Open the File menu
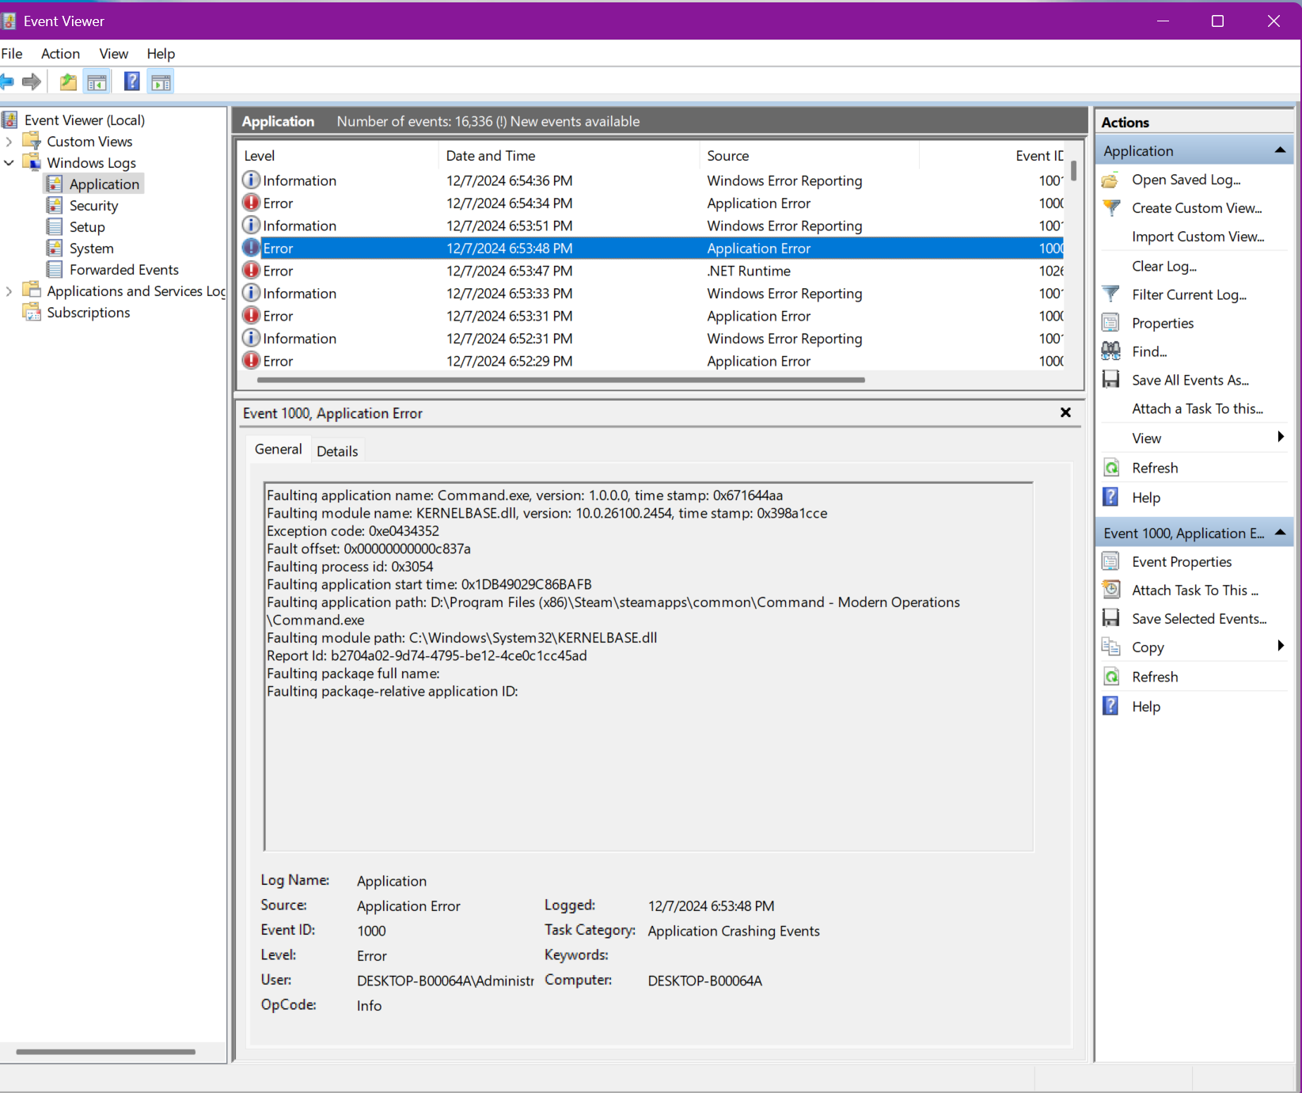 tap(12, 53)
